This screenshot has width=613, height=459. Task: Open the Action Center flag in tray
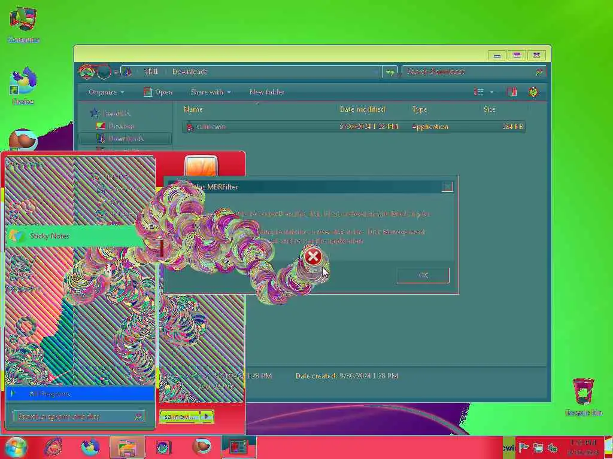click(523, 447)
